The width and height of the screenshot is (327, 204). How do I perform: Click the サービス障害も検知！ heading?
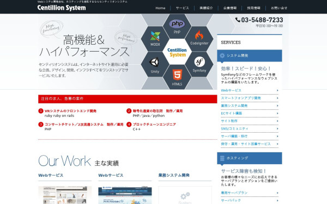pos(244,171)
